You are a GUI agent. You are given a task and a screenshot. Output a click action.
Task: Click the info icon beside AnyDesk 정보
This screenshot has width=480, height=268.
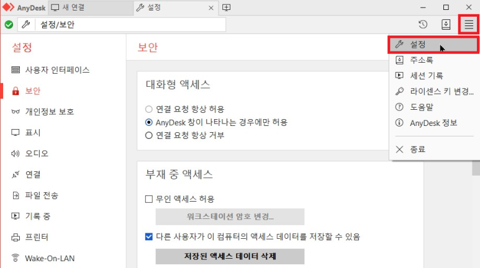(x=399, y=123)
